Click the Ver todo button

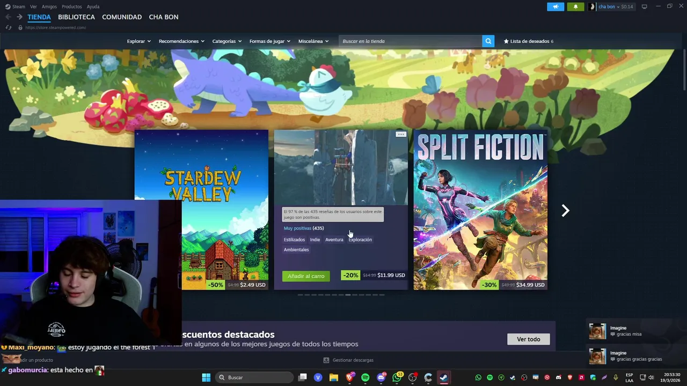click(529, 339)
